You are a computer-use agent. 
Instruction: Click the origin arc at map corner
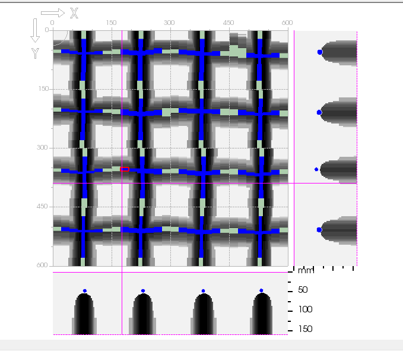(x=59, y=39)
